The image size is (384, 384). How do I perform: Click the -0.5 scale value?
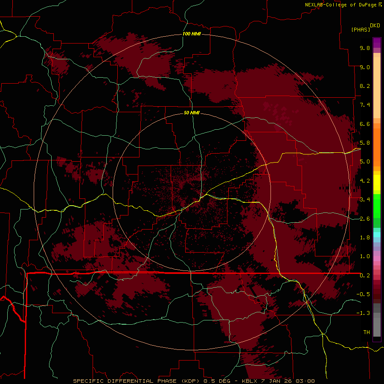coord(363,294)
